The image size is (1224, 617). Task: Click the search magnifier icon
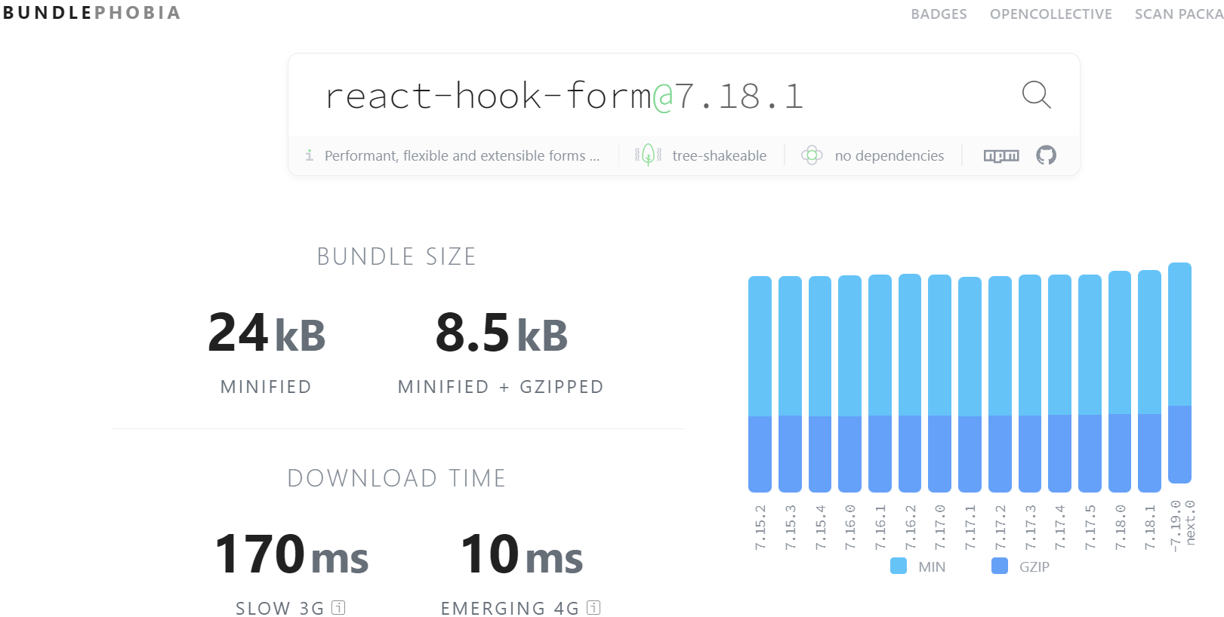click(x=1036, y=95)
